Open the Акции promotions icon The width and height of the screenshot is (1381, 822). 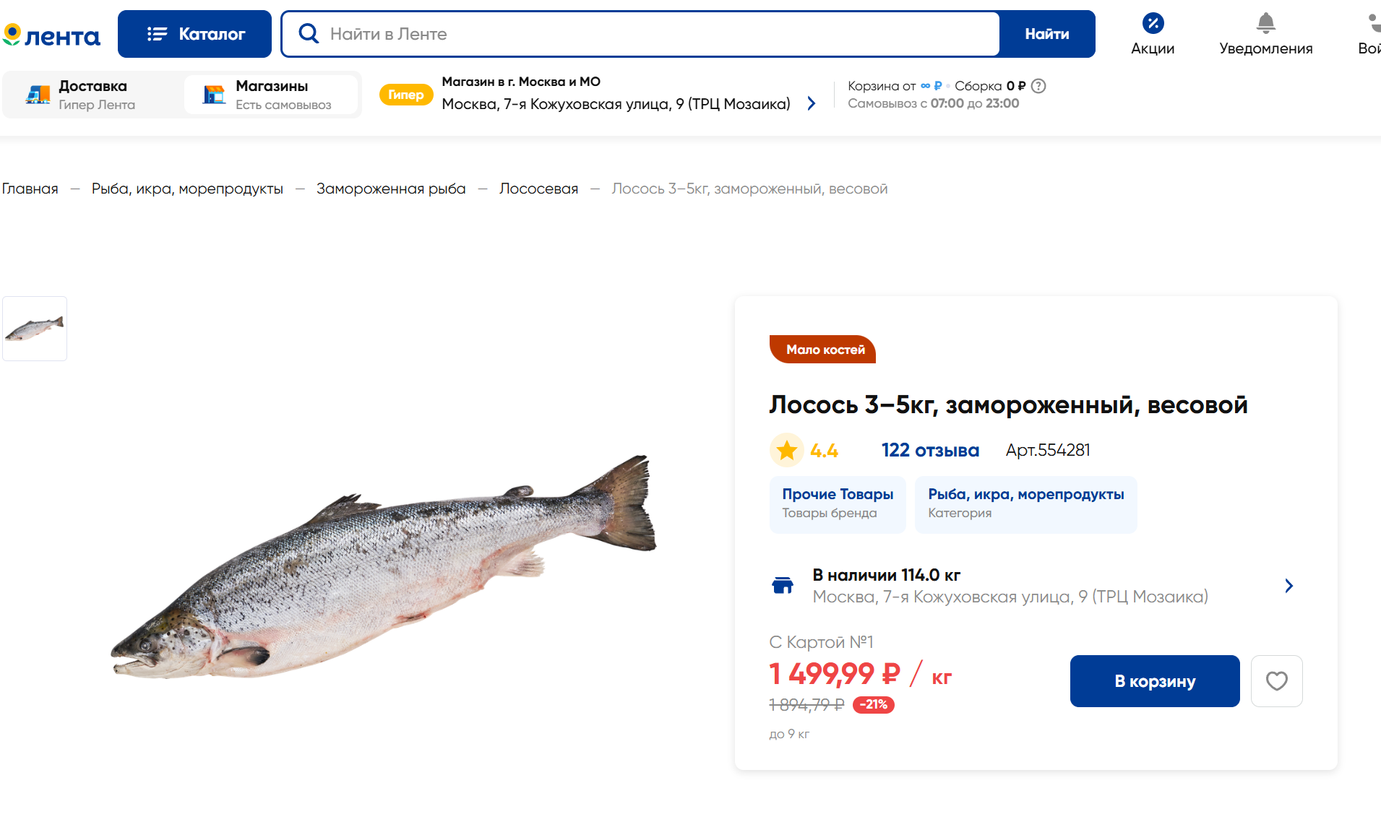click(1153, 24)
